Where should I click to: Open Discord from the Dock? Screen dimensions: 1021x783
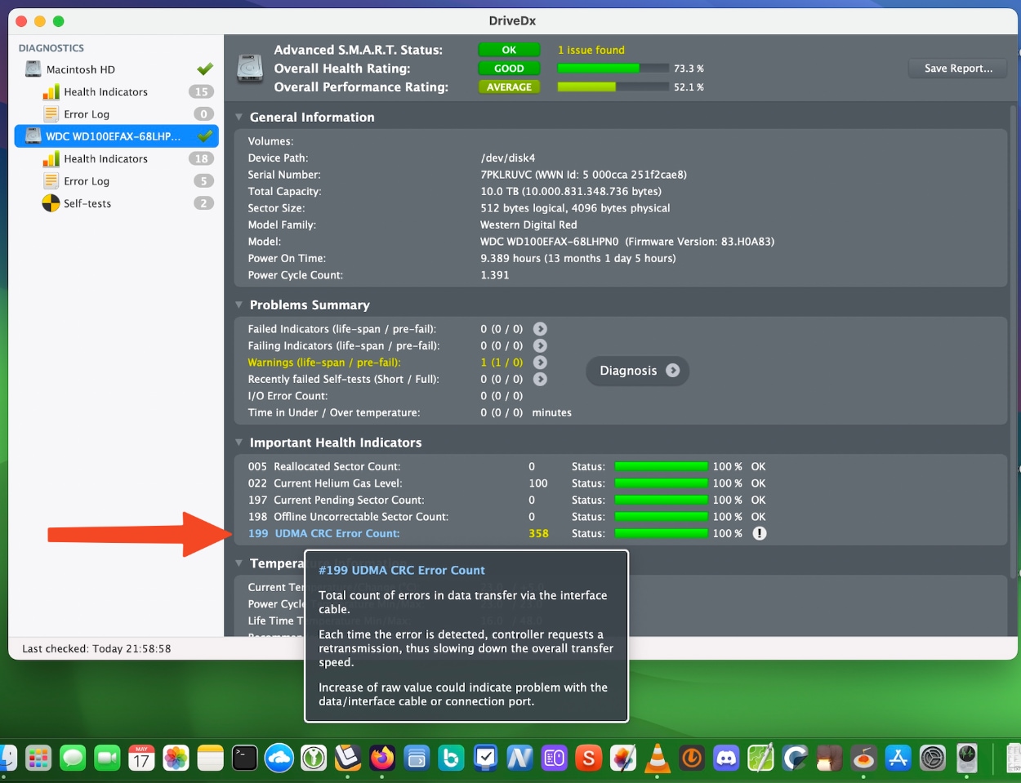click(726, 759)
